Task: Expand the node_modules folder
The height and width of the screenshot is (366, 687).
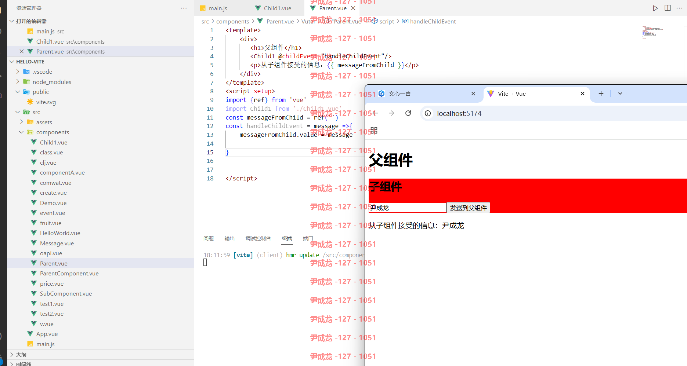Action: pos(18,82)
